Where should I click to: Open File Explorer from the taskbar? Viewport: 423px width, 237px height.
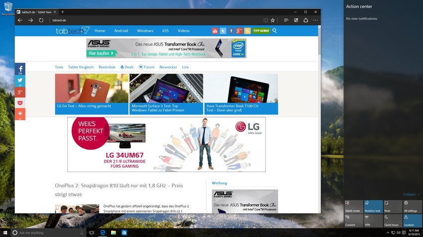coord(113,233)
